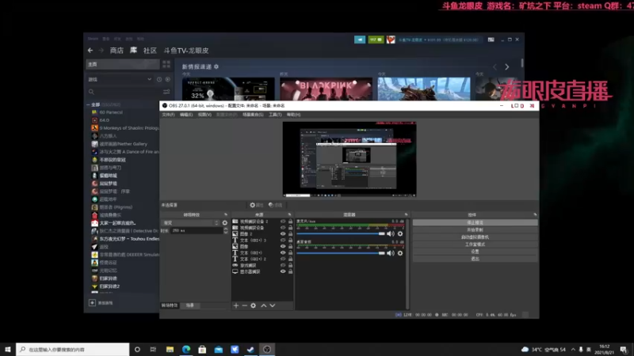This screenshot has height=356, width=634.
Task: Open source properties gear below sources list
Action: click(x=253, y=305)
